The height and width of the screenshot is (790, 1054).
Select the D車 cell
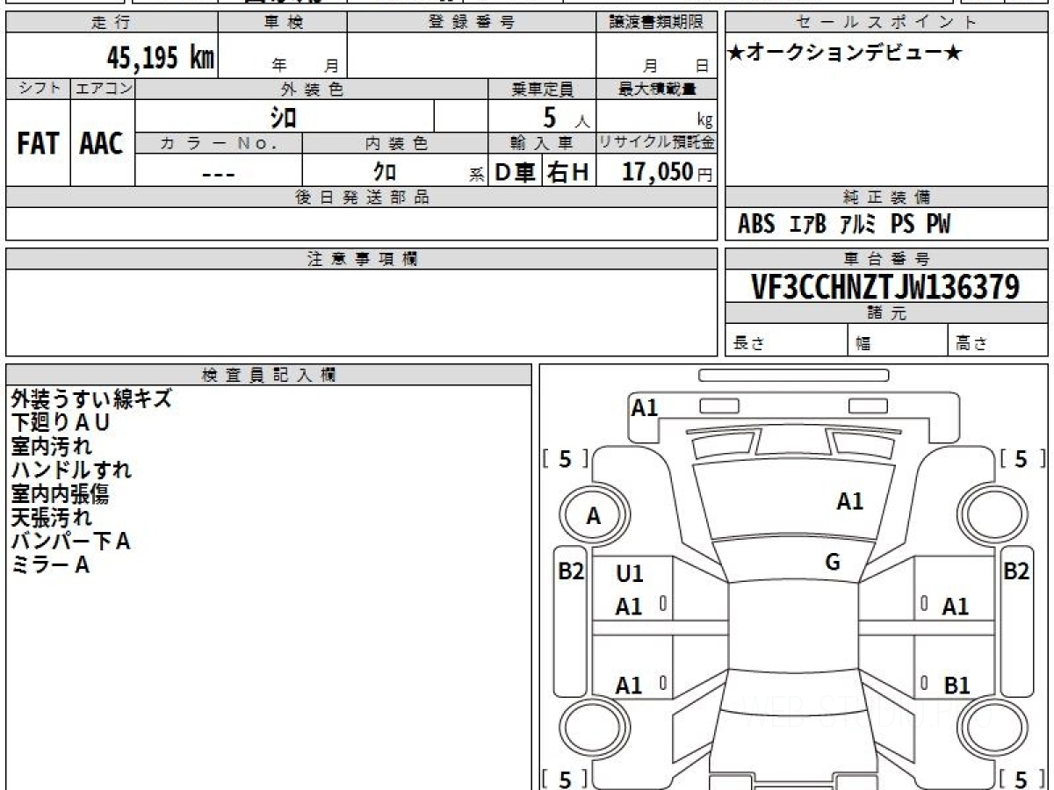point(516,173)
